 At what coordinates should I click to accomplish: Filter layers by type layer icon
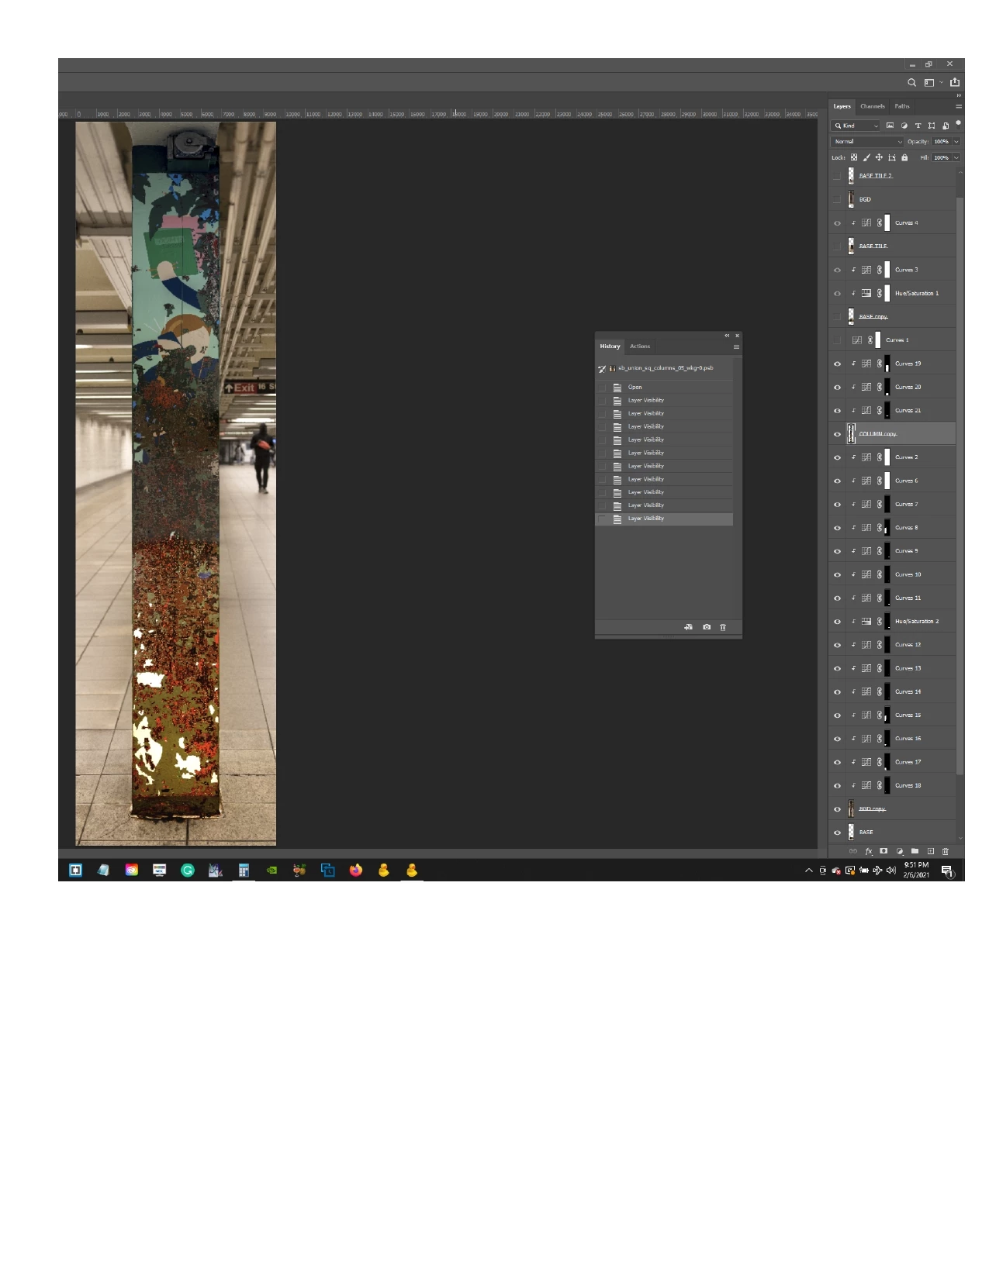tap(918, 126)
